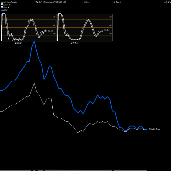Click the blue OBV legend swatch
The width and height of the screenshot is (171, 171).
(x=2, y=10)
